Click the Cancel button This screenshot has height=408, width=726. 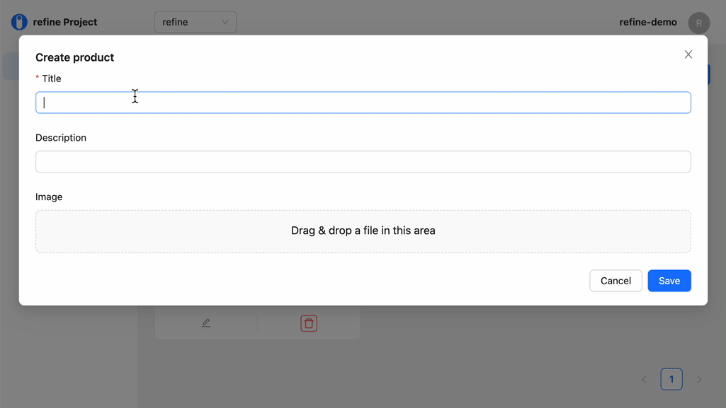point(616,281)
